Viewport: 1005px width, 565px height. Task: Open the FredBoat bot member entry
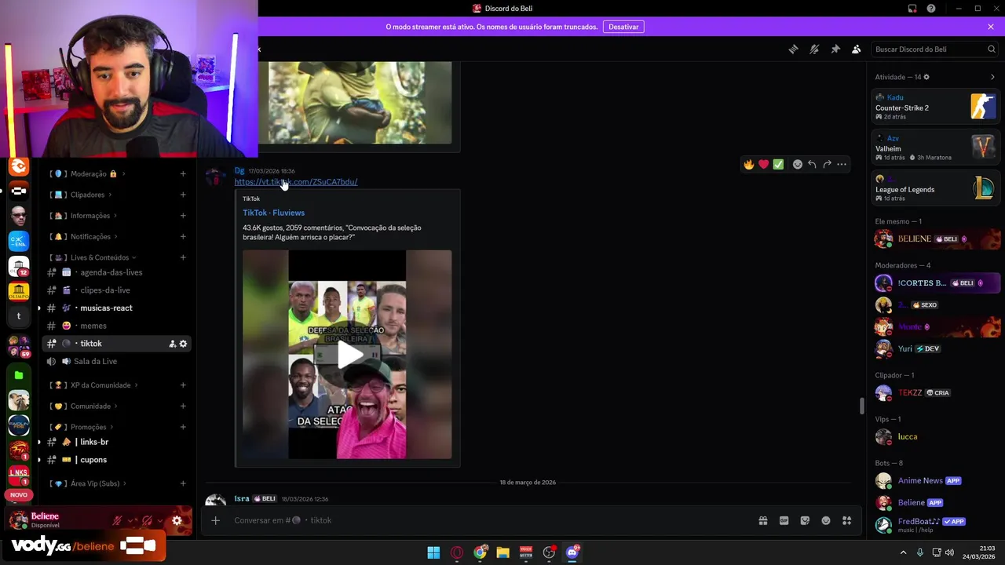coord(937,524)
